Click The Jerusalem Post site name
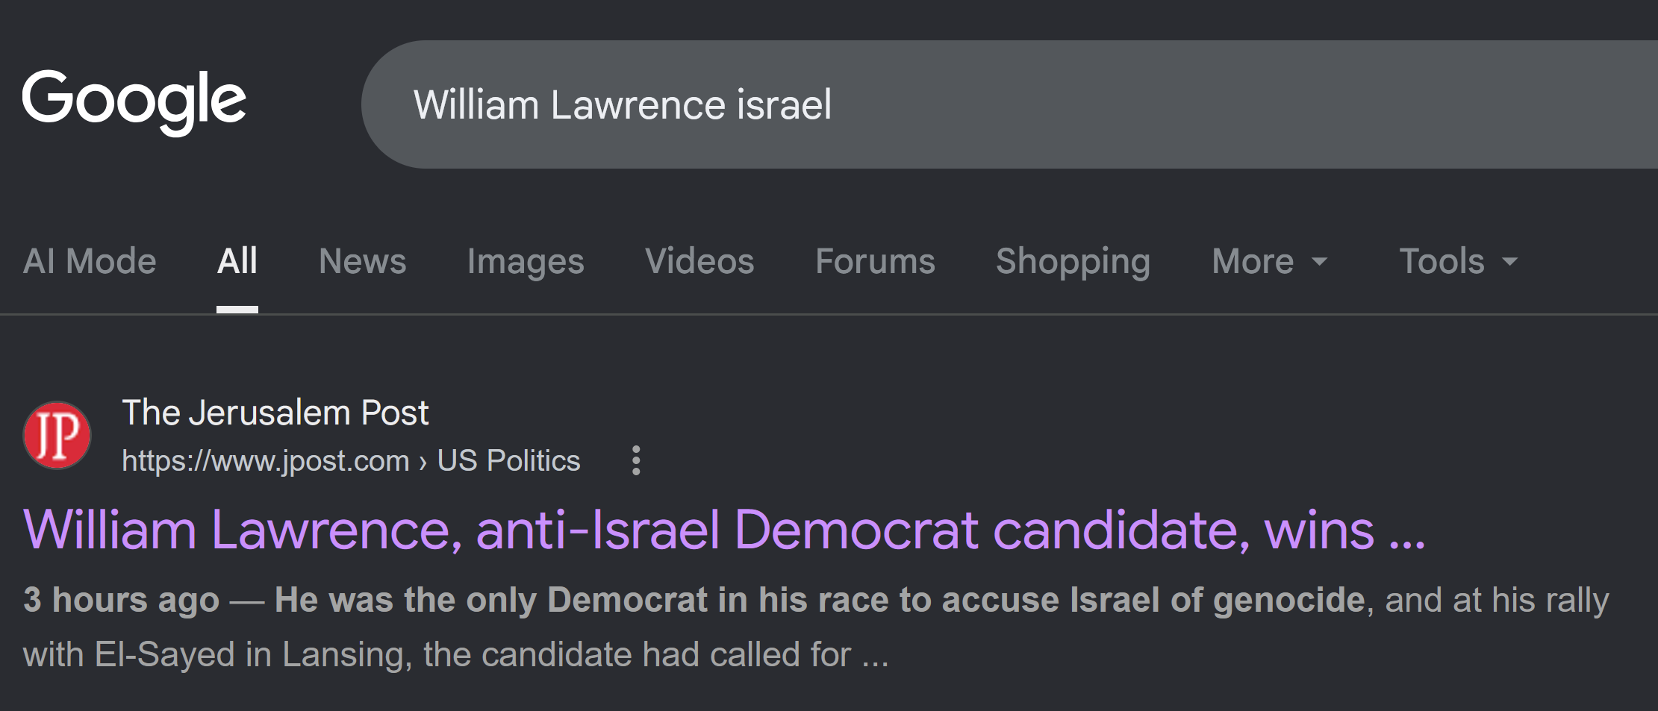Image resolution: width=1658 pixels, height=711 pixels. pos(275,413)
